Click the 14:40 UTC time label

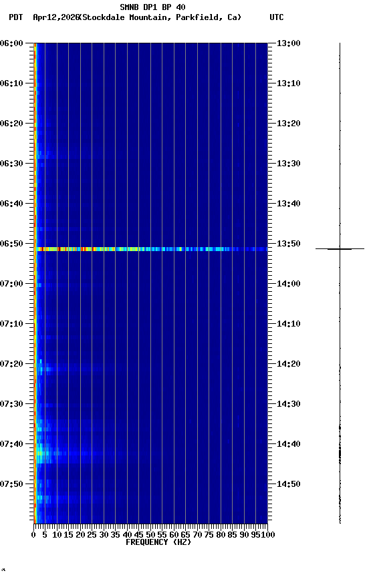(289, 445)
